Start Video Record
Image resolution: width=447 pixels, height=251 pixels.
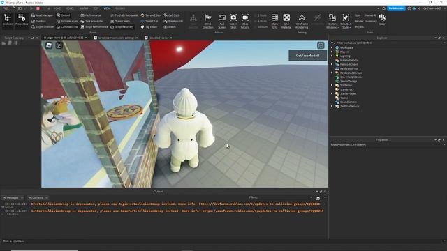(245, 22)
